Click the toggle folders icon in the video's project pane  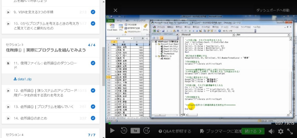click(161, 38)
